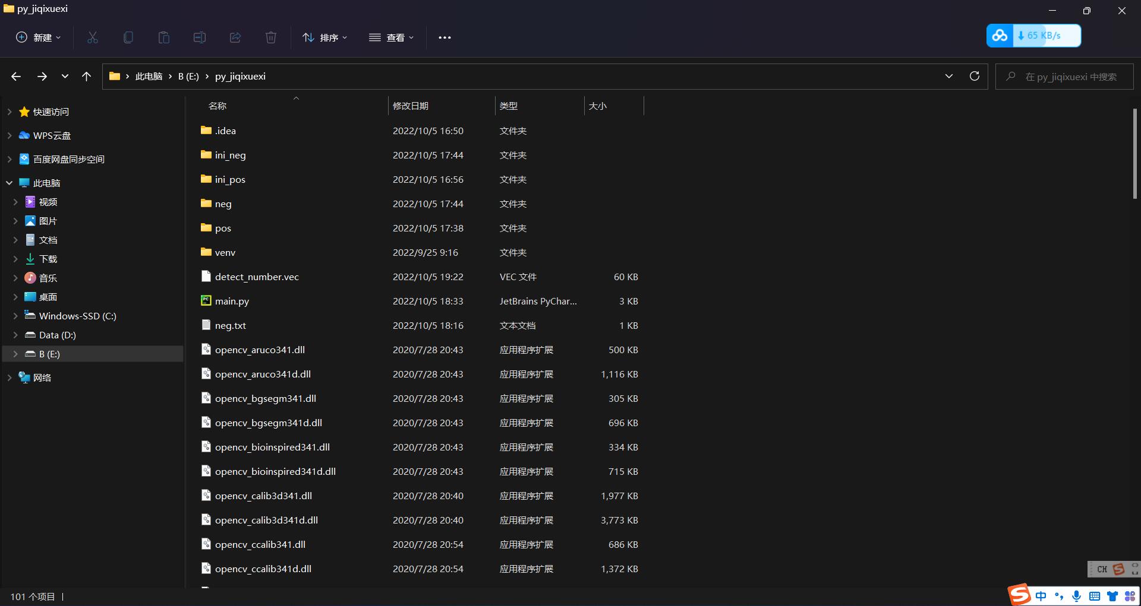Click the Sogou S logo in IME bar
This screenshot has width=1141, height=606.
[x=1020, y=594]
